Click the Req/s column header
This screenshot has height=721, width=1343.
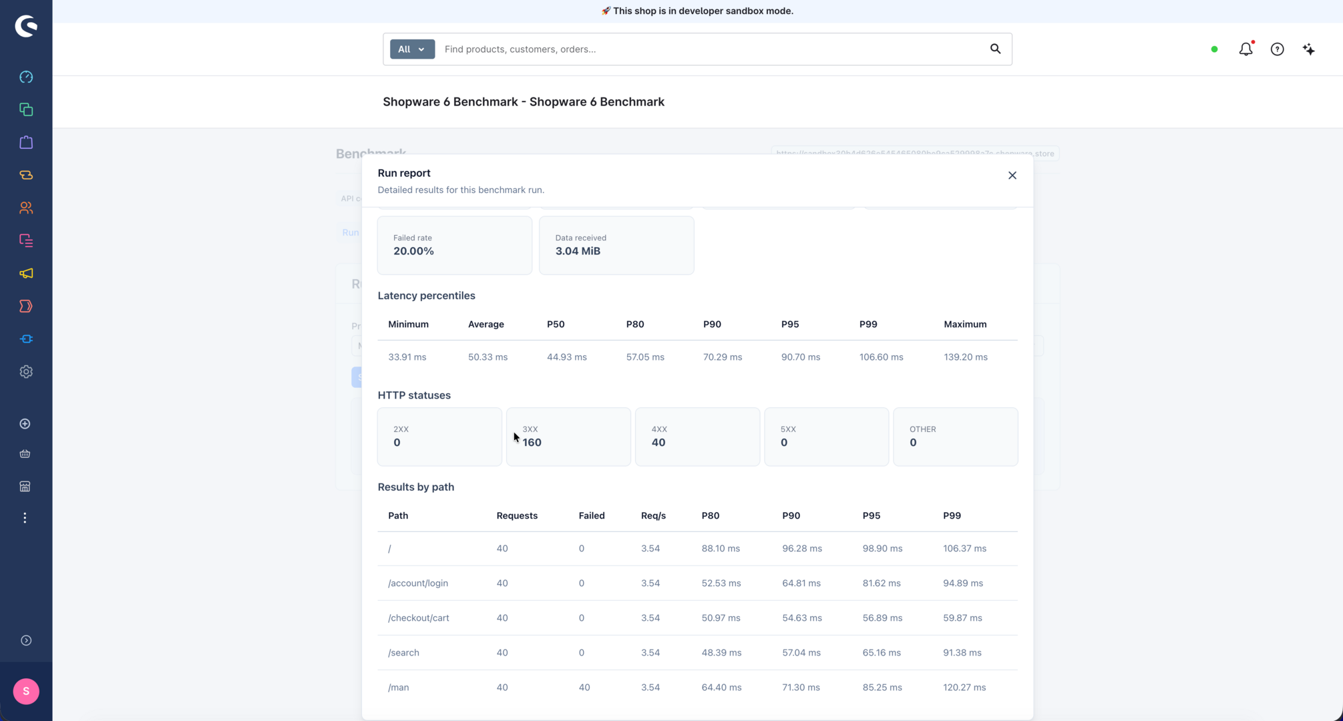click(653, 515)
